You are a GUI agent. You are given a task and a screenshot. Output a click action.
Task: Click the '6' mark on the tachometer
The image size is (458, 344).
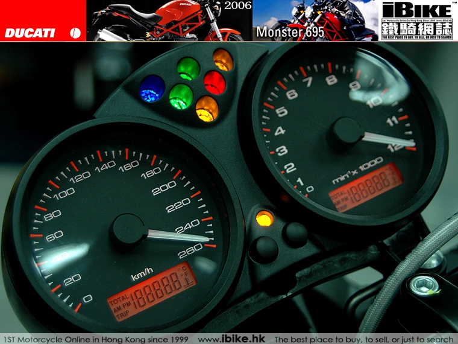point(292,94)
